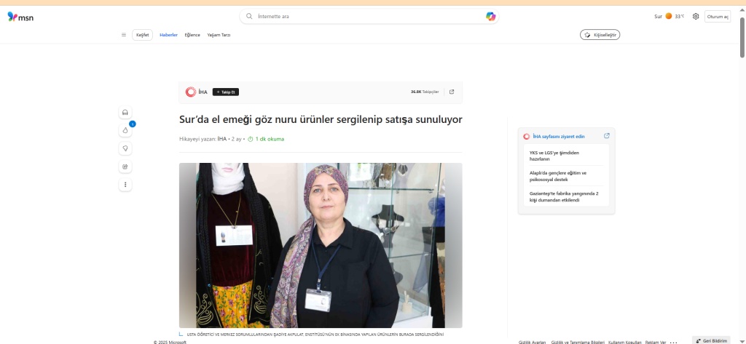Screen dimensions: 746x344
Task: Open the YKS ve LGS news link
Action: [558, 156]
